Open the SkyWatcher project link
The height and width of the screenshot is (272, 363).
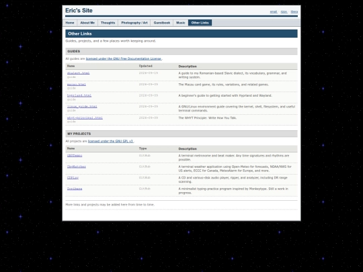[77, 167]
